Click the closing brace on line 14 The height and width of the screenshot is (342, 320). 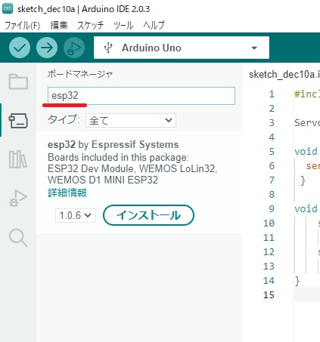(x=297, y=281)
